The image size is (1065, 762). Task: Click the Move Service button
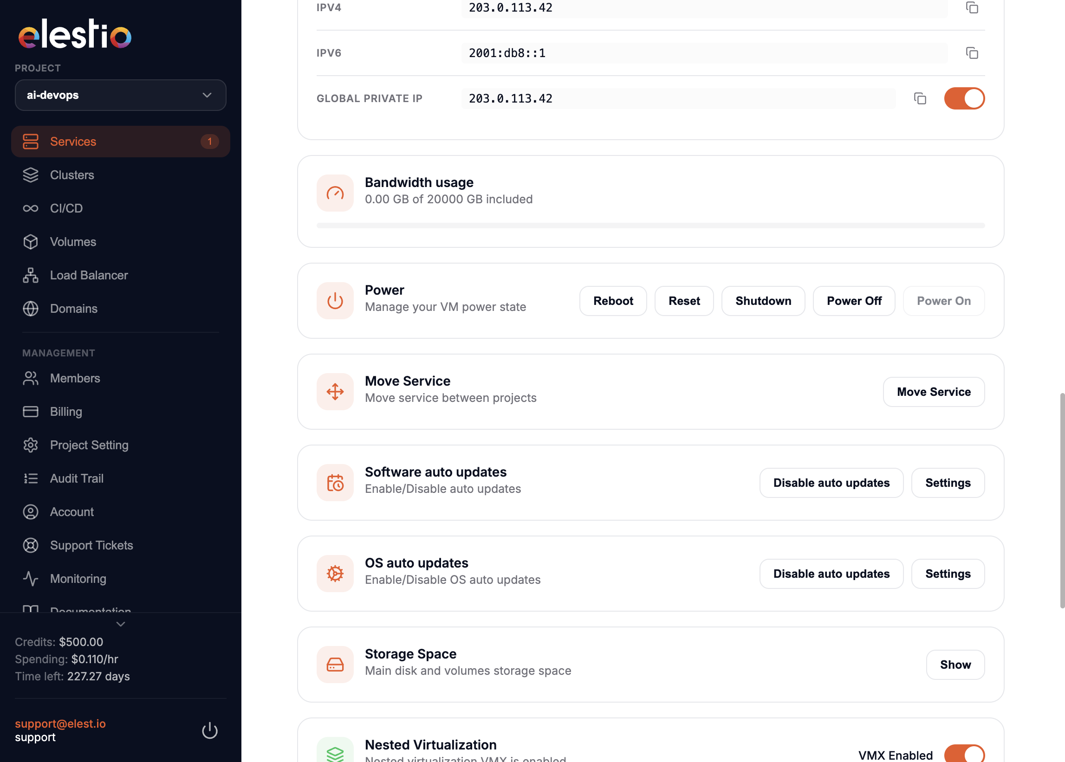tap(934, 392)
